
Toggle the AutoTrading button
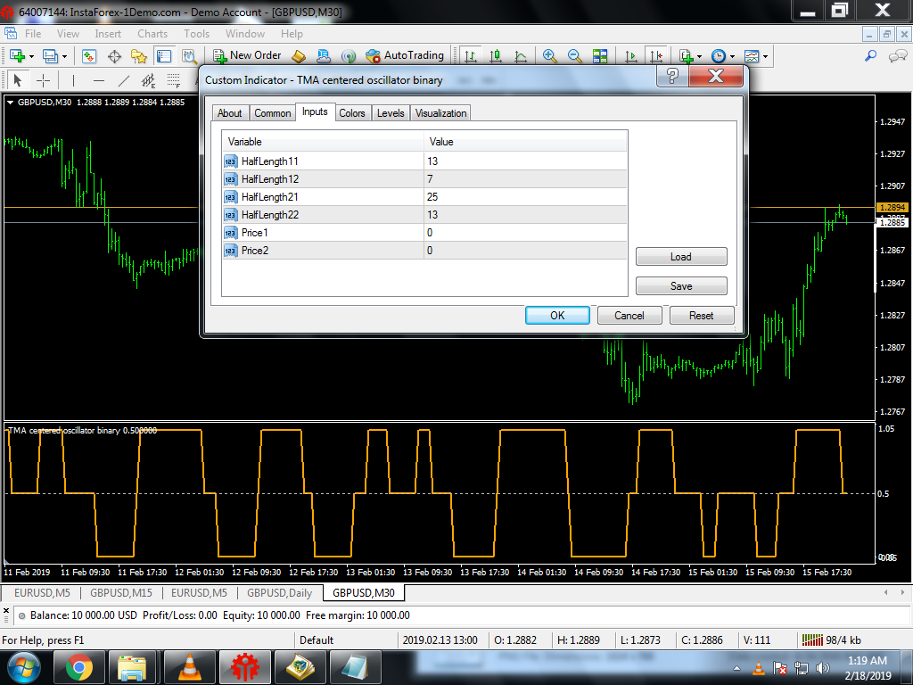pyautogui.click(x=405, y=55)
